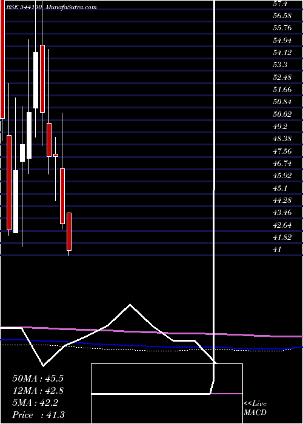
Task: Click the 5MA : 42.2 readout
Action: tap(36, 403)
